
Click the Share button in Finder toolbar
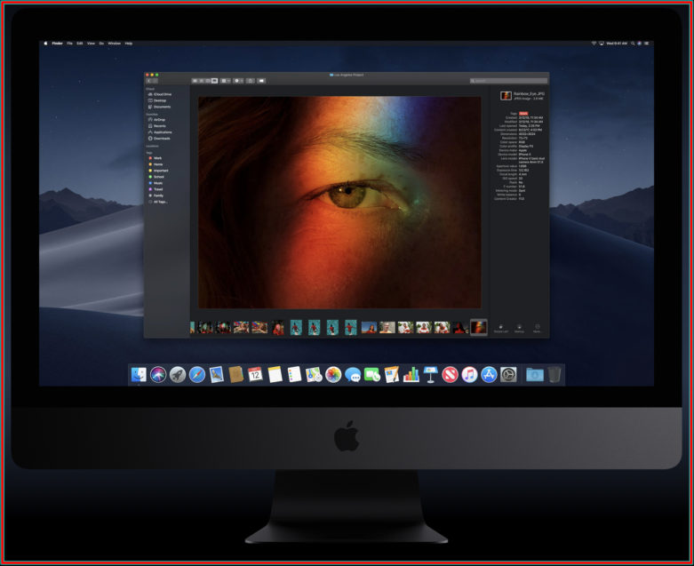(x=251, y=81)
